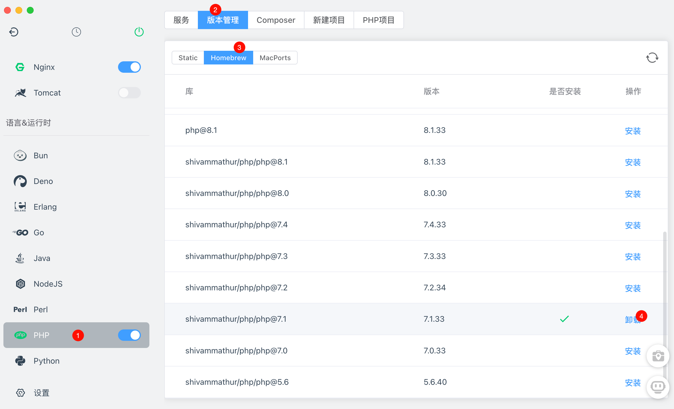674x409 pixels.
Task: Install php@8.1 via 安装 link
Action: point(633,131)
